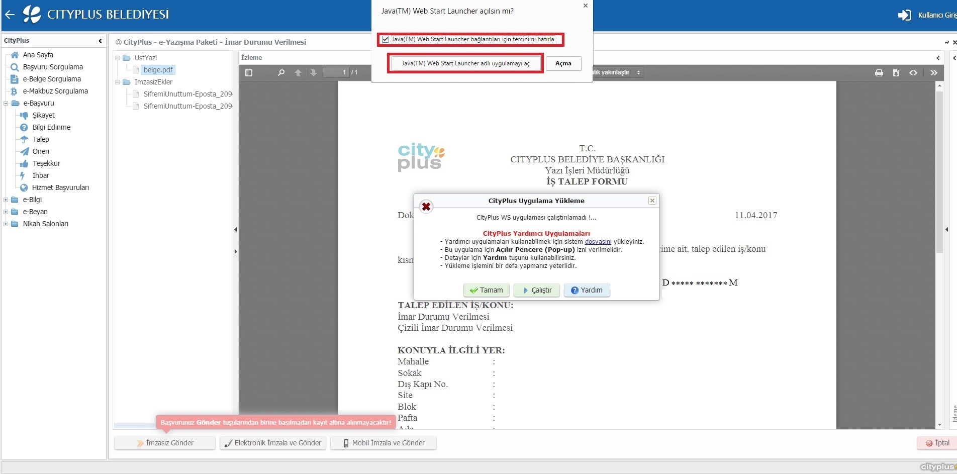Click open Java Web Start Launcher button

465,63
